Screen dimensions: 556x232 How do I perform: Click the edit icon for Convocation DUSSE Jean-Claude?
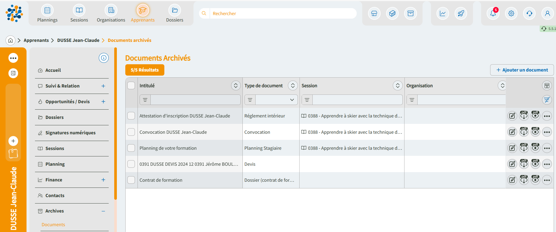512,132
